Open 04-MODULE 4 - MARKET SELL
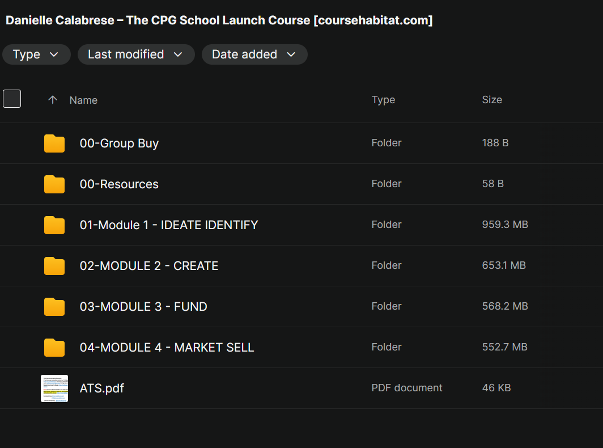 (167, 347)
